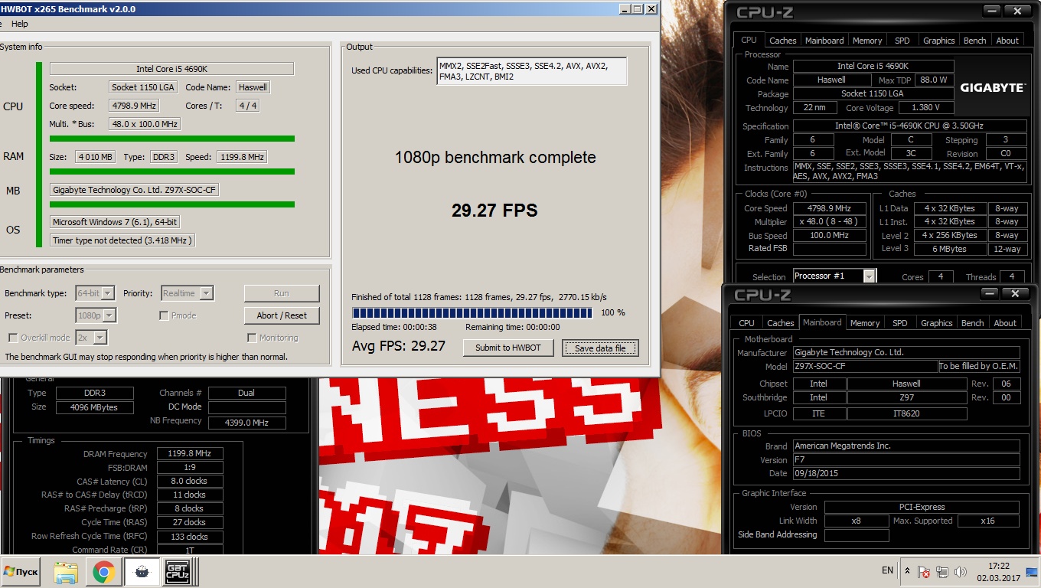Click the Save data file button

pos(600,348)
